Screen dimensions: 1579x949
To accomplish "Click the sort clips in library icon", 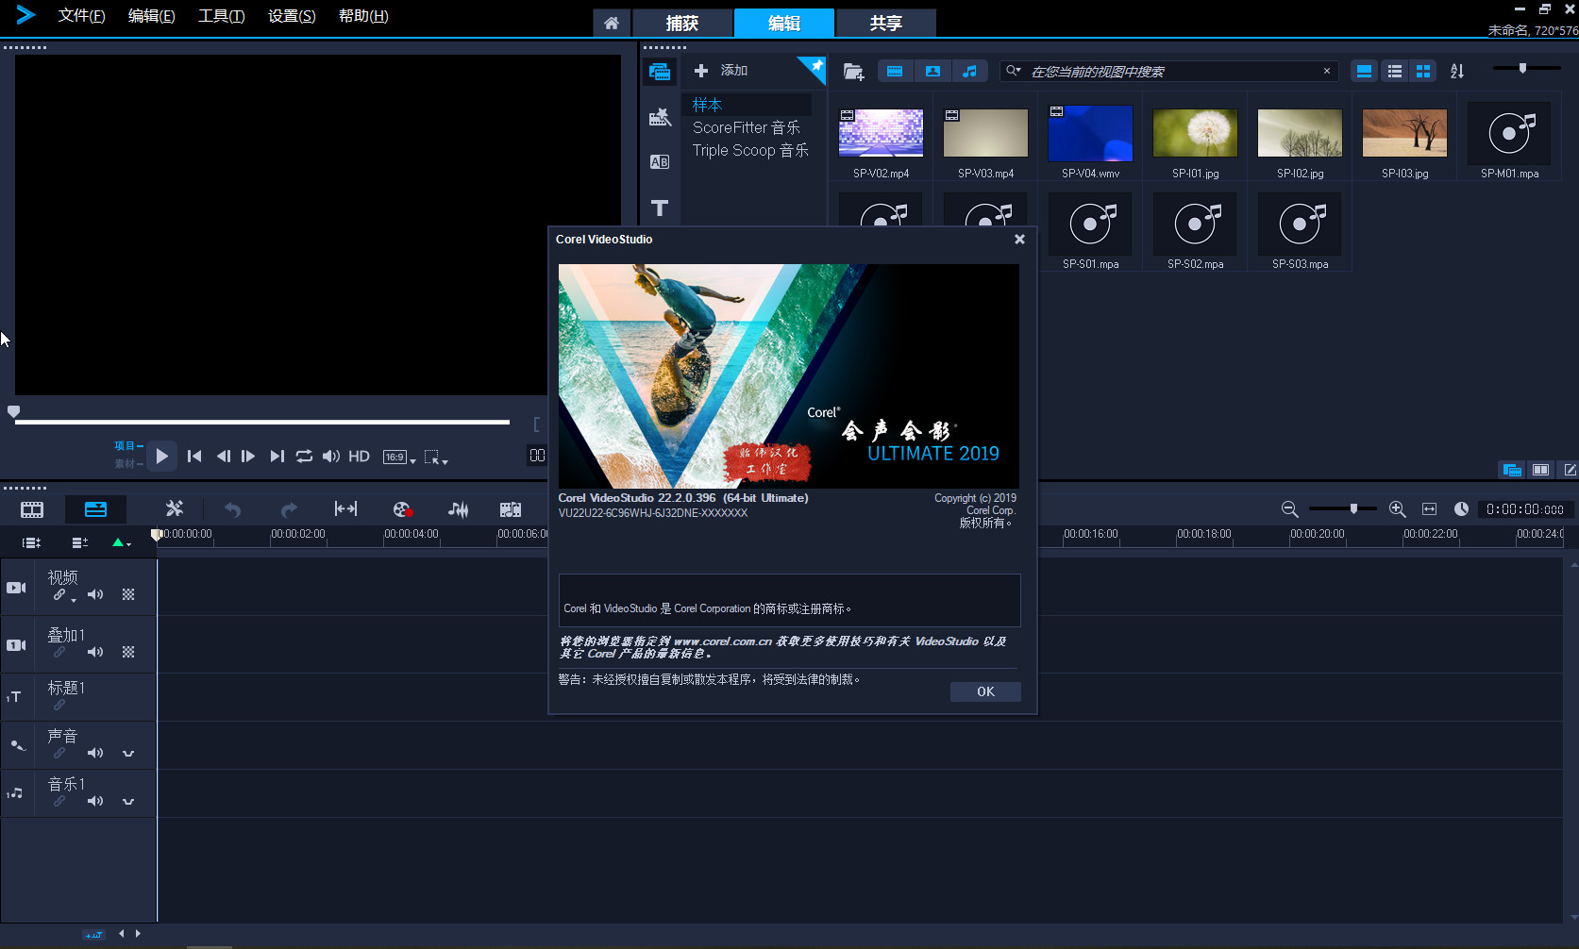I will [1457, 72].
